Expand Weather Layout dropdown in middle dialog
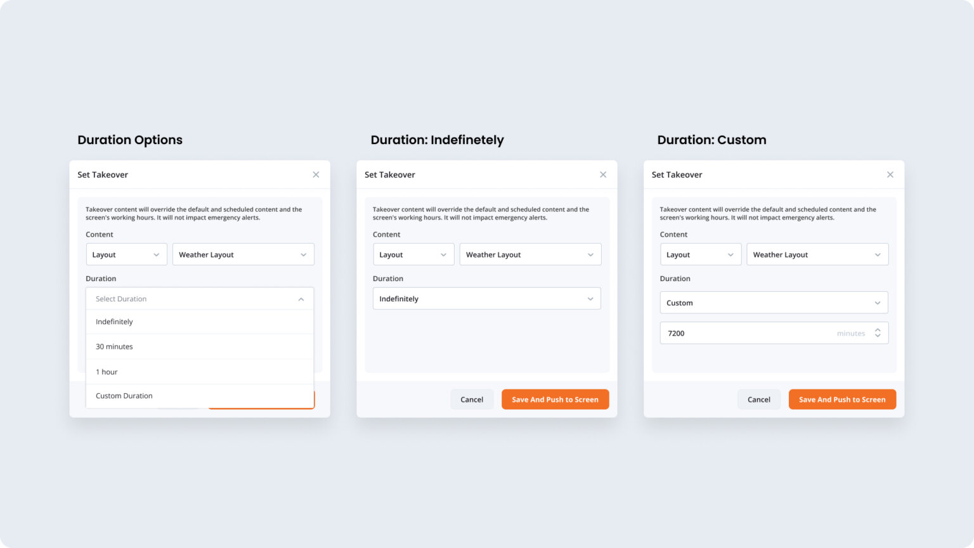The height and width of the screenshot is (548, 974). coord(530,254)
